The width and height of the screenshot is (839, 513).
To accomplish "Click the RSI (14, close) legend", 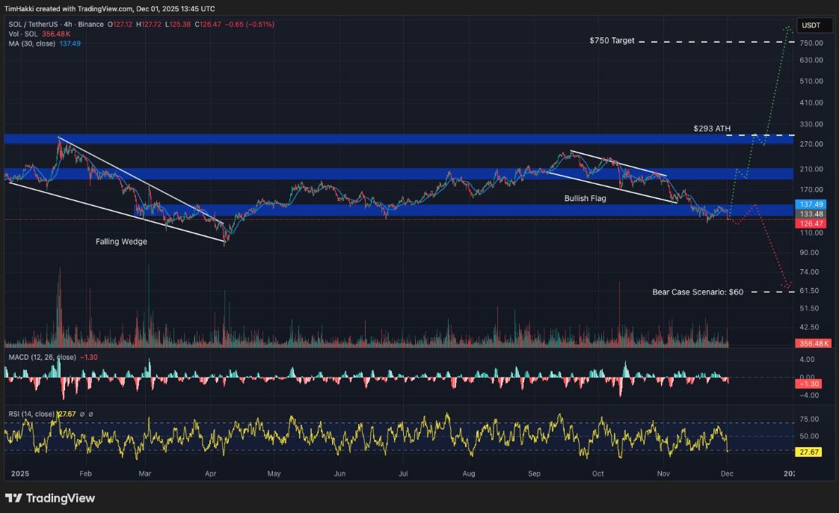I will click(x=32, y=414).
